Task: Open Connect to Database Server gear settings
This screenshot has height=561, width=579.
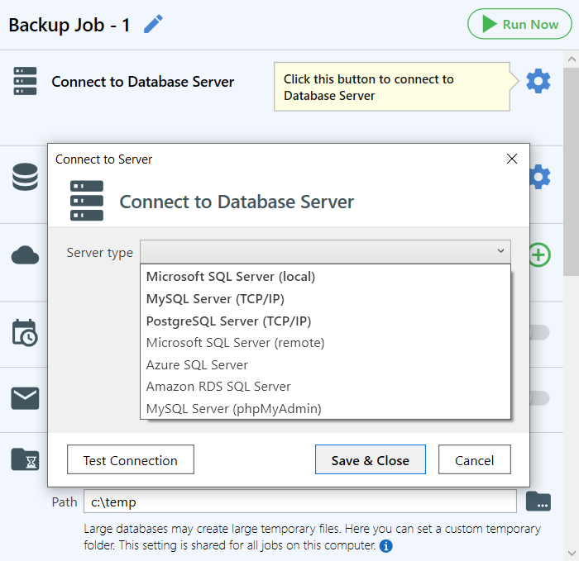Action: click(538, 81)
